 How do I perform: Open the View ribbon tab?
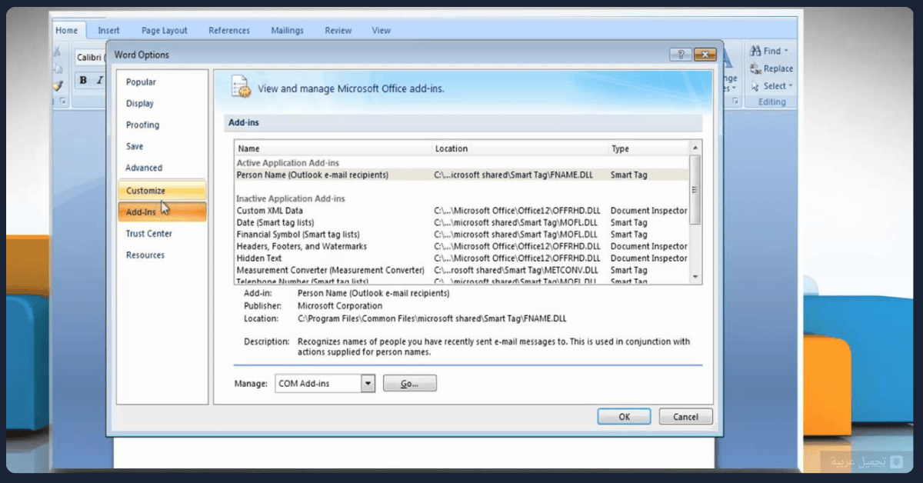(382, 31)
